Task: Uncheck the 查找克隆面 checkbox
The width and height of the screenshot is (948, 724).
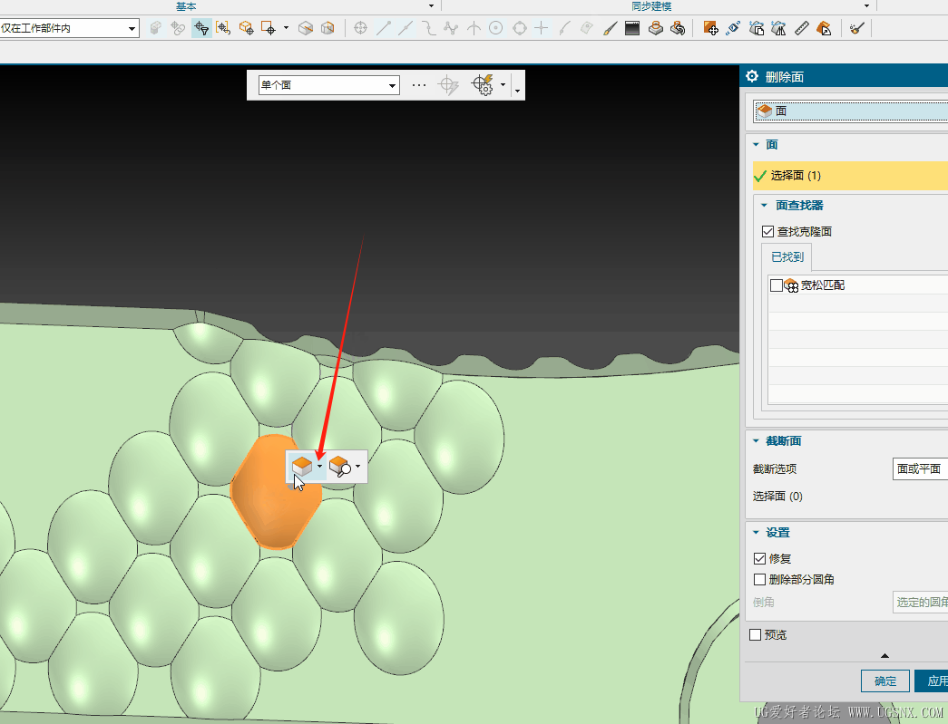Action: (x=767, y=231)
